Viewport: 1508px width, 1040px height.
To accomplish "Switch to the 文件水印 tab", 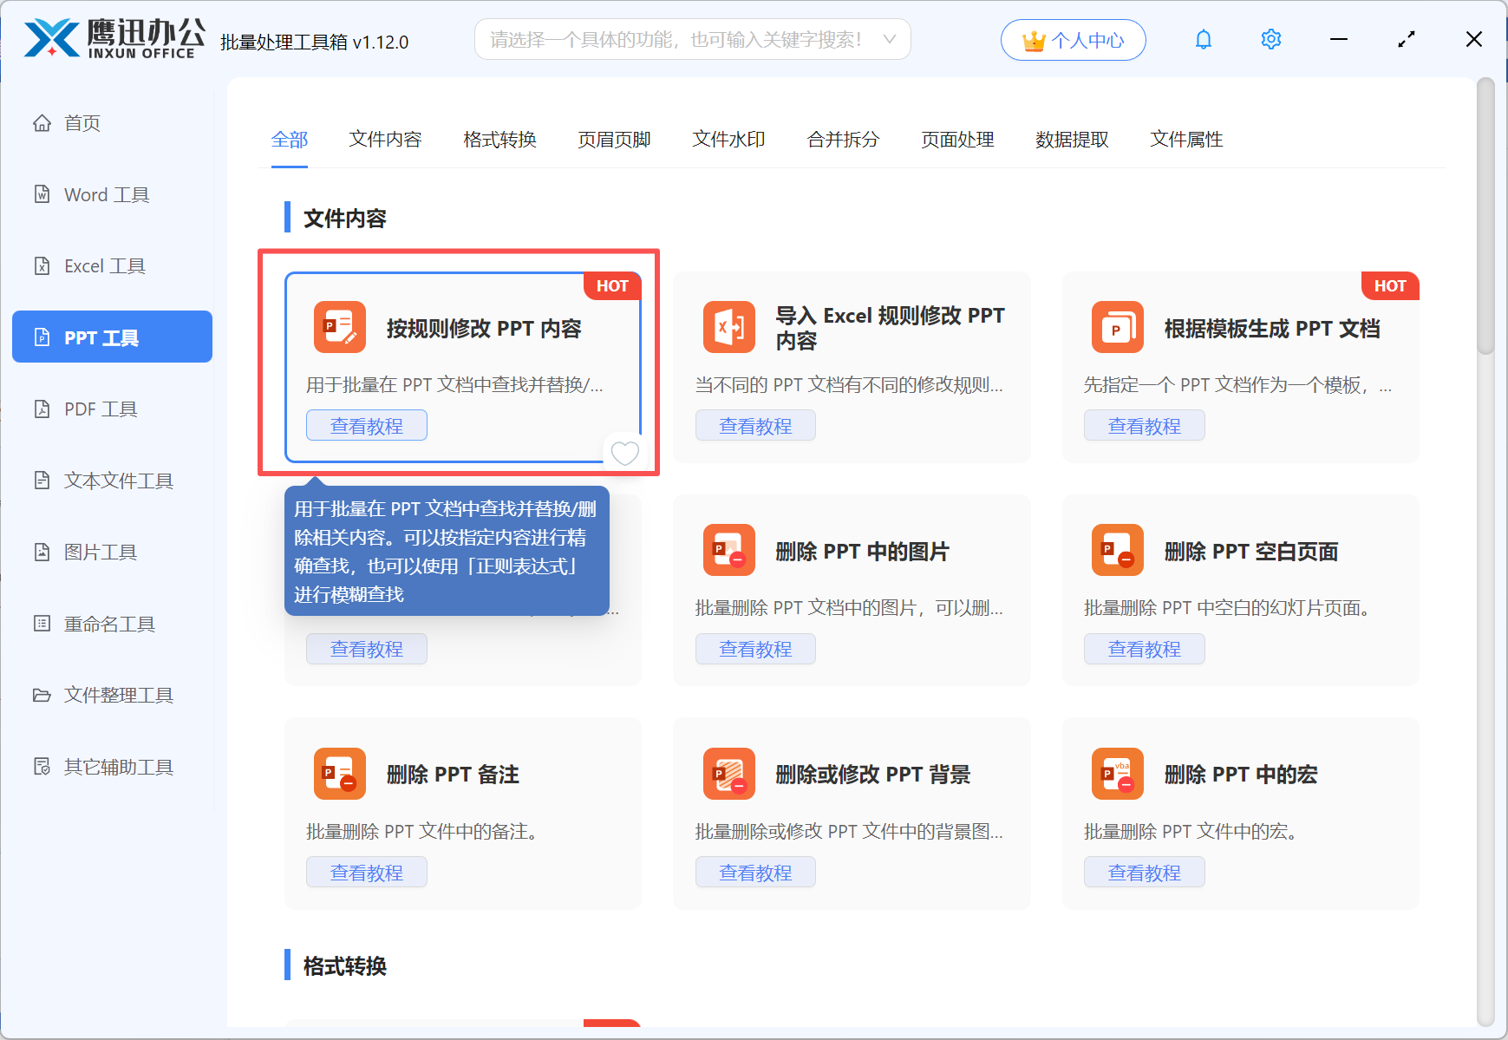I will pos(728,140).
